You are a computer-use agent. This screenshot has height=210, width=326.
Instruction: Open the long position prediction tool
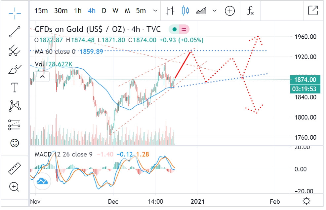(15, 124)
